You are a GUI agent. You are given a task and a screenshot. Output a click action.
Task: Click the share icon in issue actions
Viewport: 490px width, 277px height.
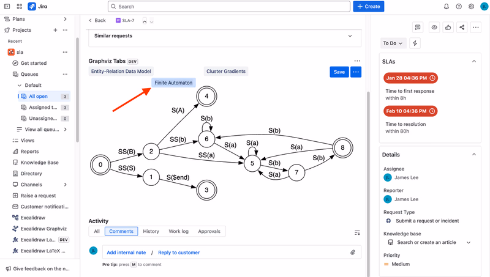click(462, 28)
